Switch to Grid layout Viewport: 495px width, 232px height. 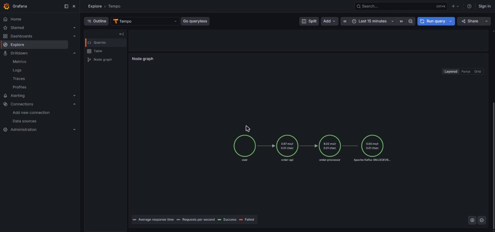pyautogui.click(x=477, y=72)
